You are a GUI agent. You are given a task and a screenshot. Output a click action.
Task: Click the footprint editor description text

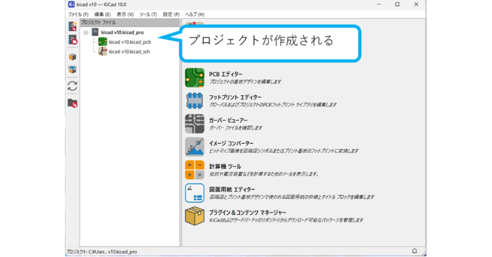pyautogui.click(x=273, y=105)
